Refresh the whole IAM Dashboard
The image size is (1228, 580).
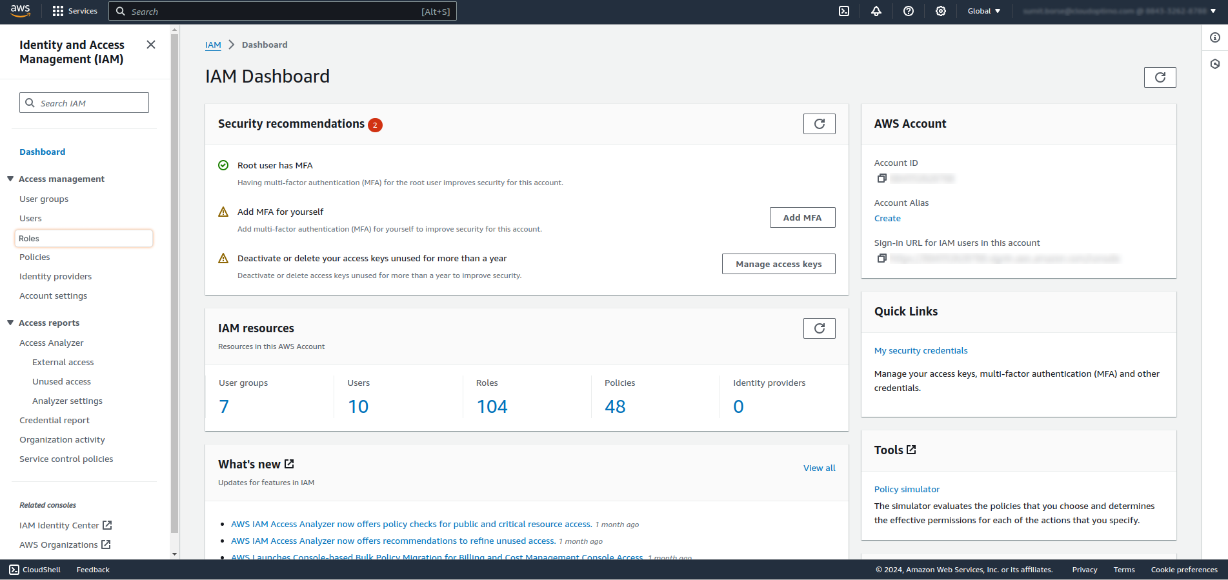[1160, 77]
